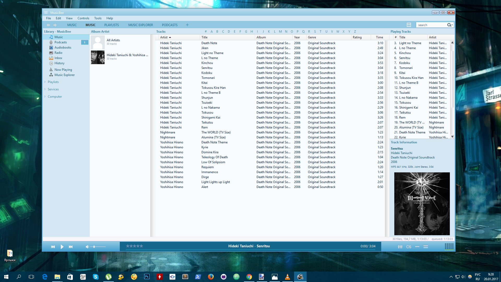Expand the Computer node
This screenshot has width=501, height=282.
point(45,97)
